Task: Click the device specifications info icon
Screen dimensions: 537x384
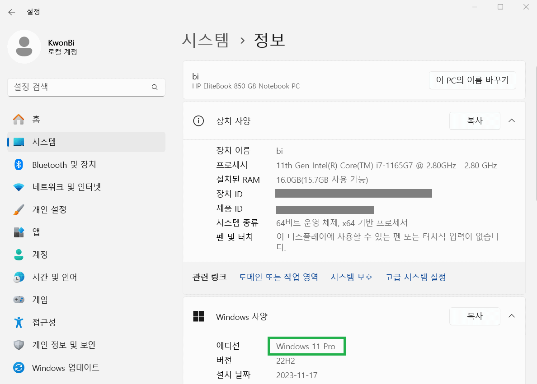Action: pos(198,121)
